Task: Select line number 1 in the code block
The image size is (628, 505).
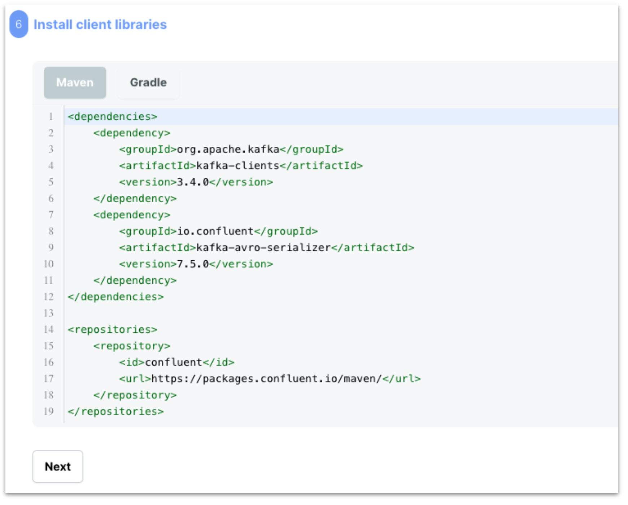Action: [x=51, y=116]
